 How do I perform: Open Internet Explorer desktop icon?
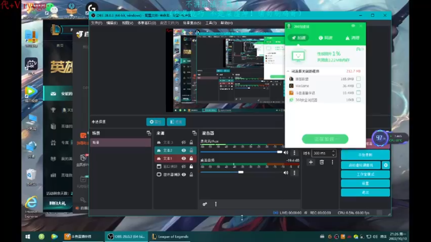click(31, 207)
